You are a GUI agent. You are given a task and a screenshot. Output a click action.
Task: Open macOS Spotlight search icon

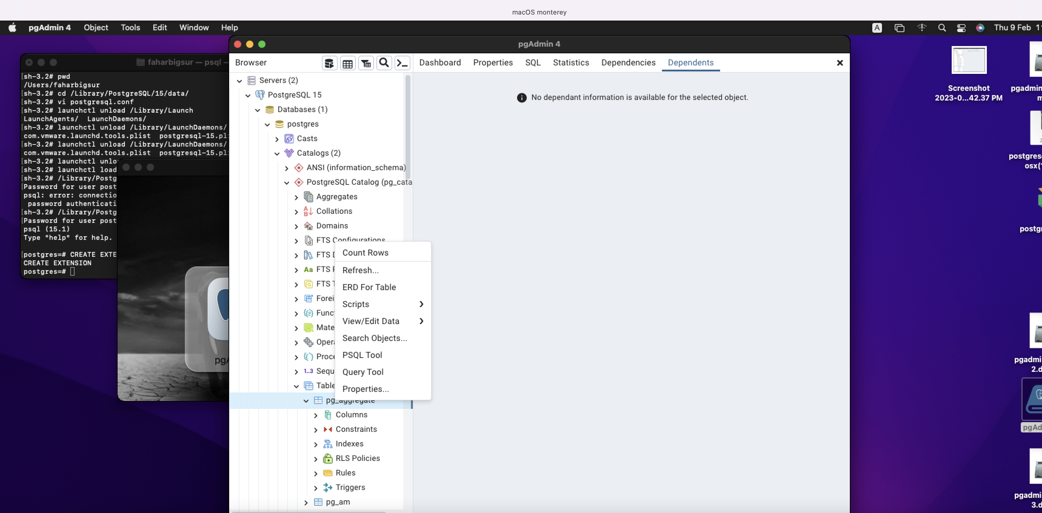tap(942, 28)
